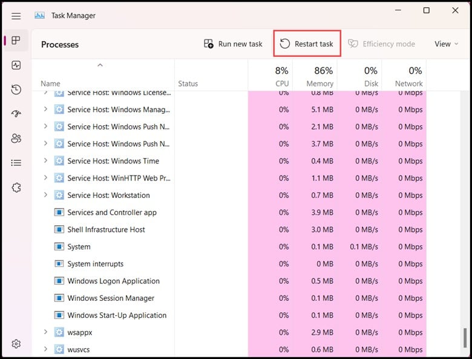Open Startup apps in sidebar
This screenshot has height=359, width=472.
[x=16, y=114]
